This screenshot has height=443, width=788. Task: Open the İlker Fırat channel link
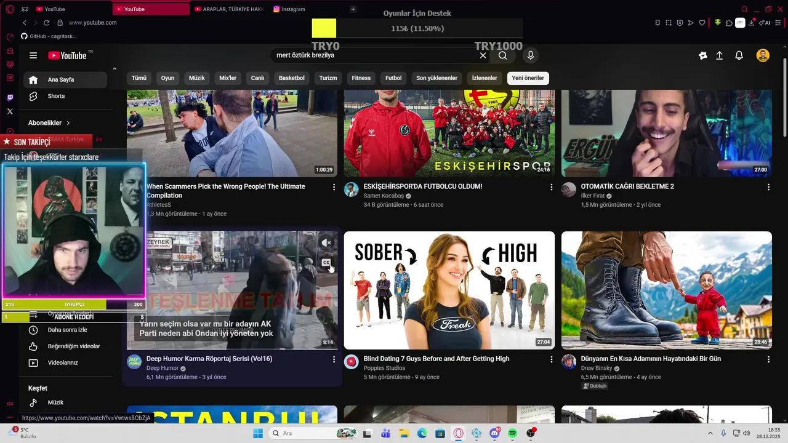[592, 196]
